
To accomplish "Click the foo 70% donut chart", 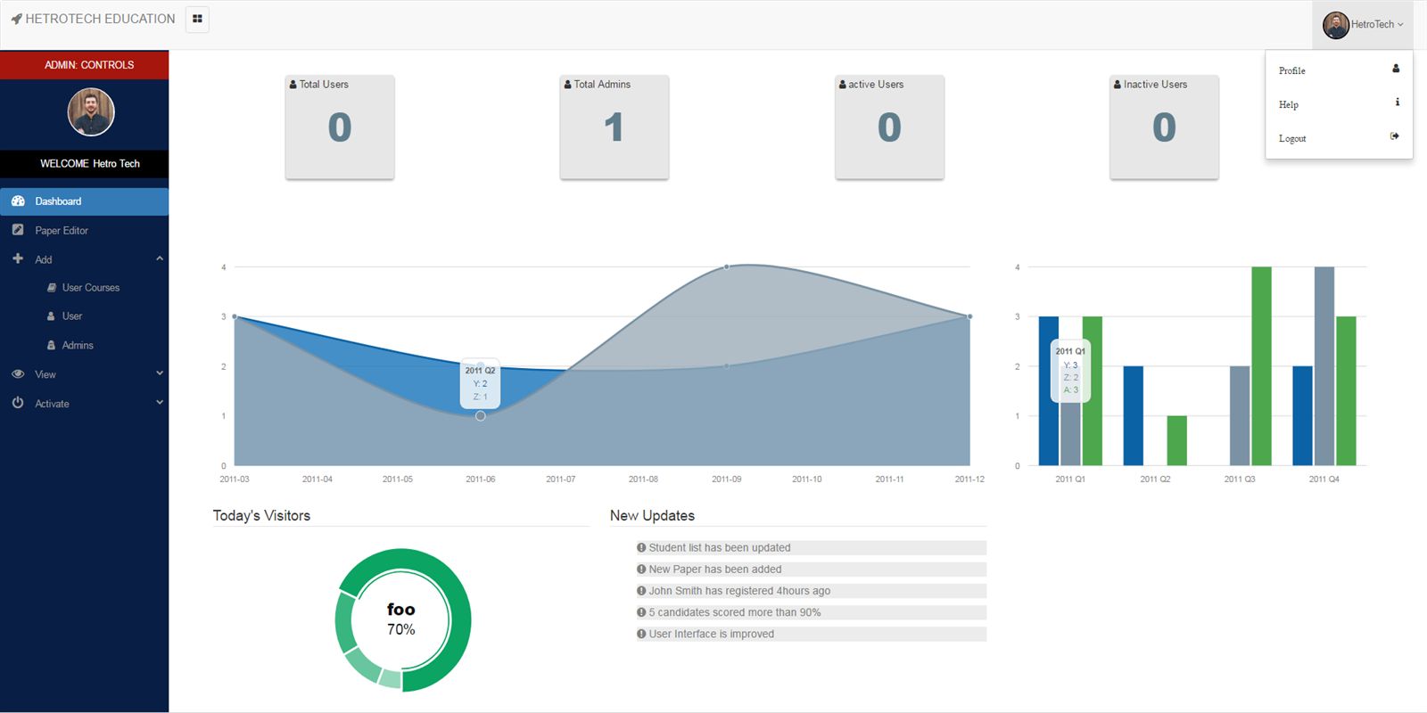I will pos(402,619).
